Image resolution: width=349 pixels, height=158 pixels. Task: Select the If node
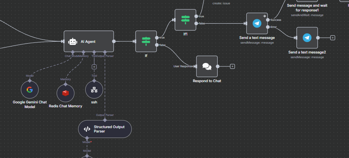tap(146, 41)
